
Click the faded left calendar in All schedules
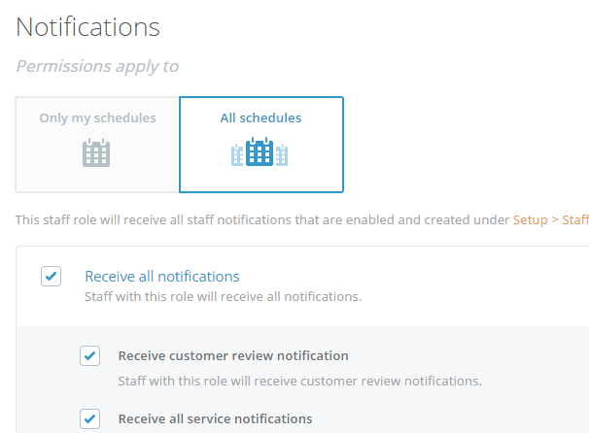pos(237,154)
